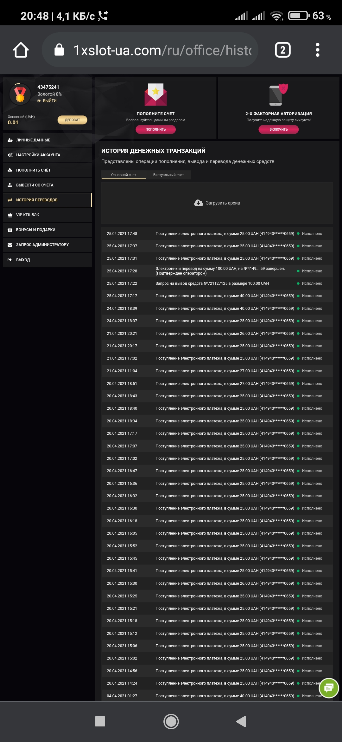Open the browser three-dot menu
Image resolution: width=342 pixels, height=742 pixels.
click(x=317, y=50)
